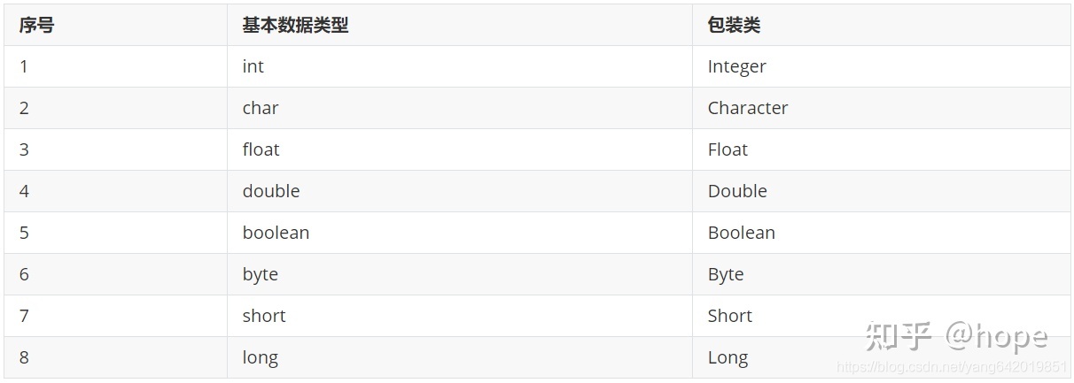This screenshot has width=1074, height=383.
Task: Click the Short wrapper cell
Action: coord(729,316)
